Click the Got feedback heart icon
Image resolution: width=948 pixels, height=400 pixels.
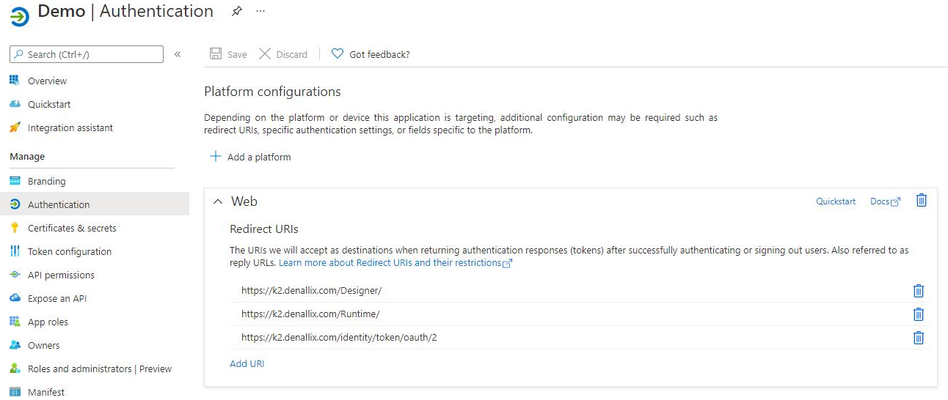(x=338, y=53)
